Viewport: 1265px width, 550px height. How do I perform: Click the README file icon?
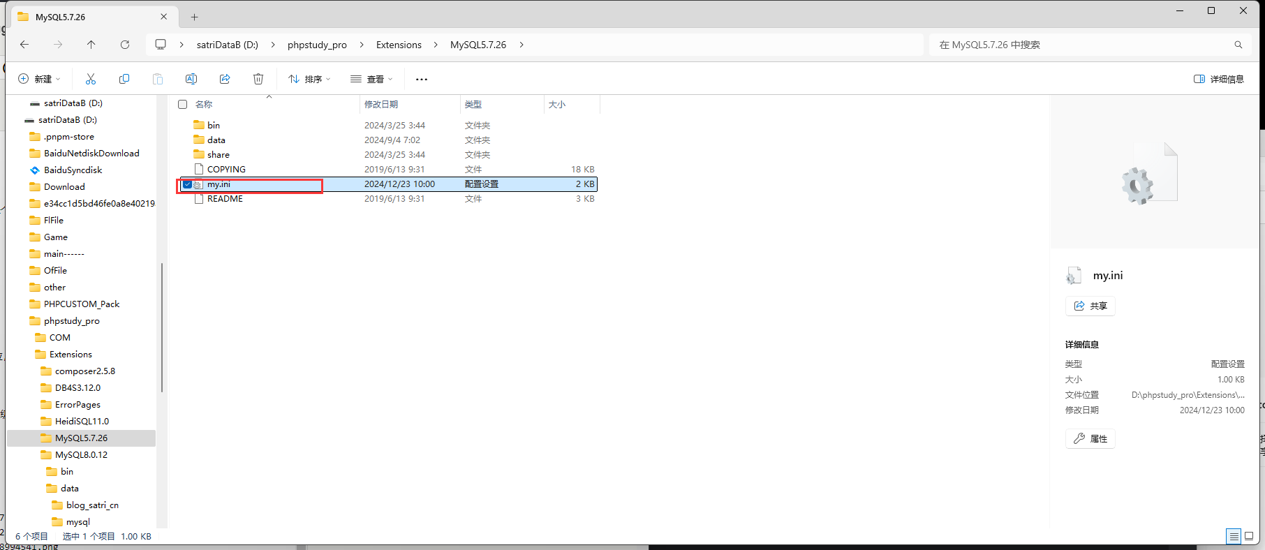click(x=199, y=198)
